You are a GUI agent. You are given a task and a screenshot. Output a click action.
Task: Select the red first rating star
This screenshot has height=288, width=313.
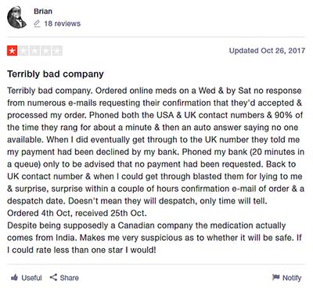13,51
